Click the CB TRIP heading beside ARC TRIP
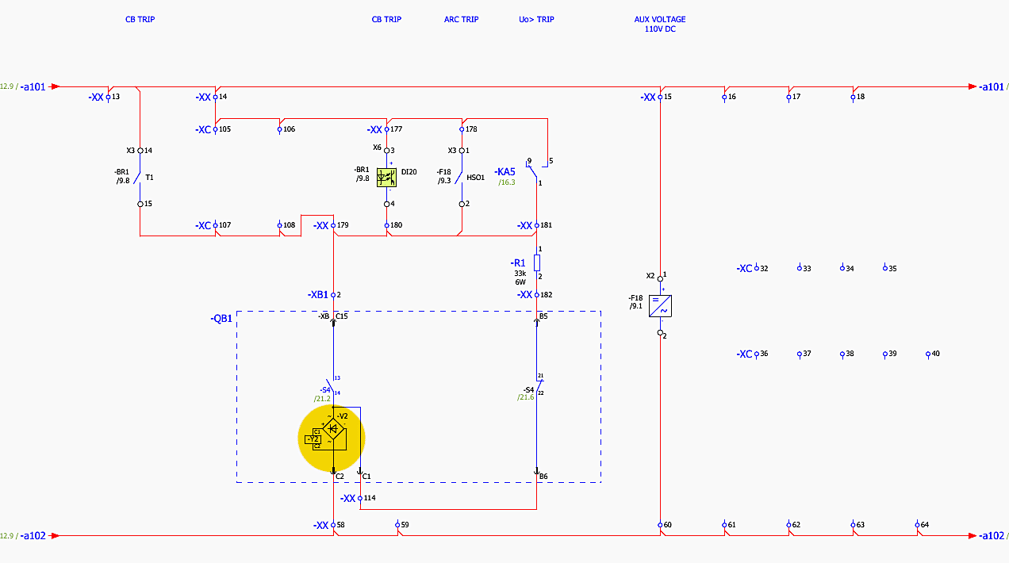The width and height of the screenshot is (1009, 563). click(x=386, y=19)
